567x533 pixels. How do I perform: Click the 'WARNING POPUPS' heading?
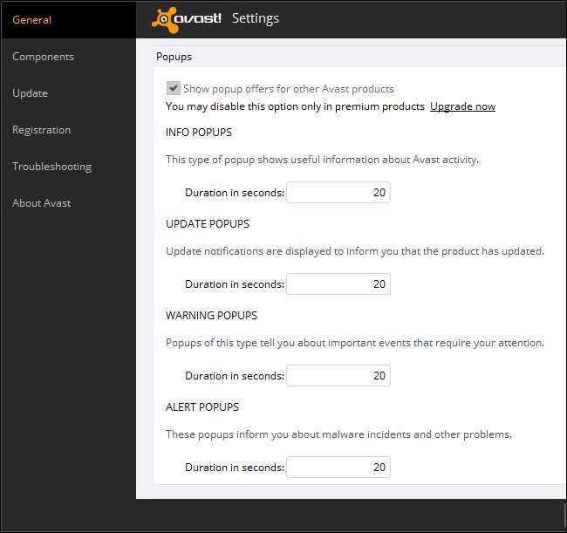point(211,316)
